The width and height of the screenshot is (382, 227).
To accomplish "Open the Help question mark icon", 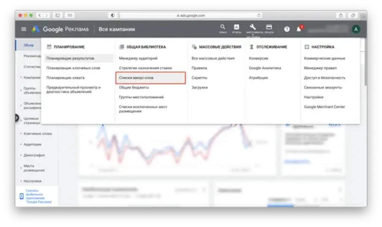I will (287, 29).
